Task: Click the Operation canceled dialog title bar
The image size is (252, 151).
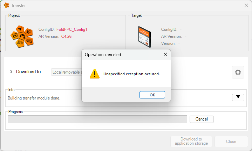Action: click(x=119, y=55)
